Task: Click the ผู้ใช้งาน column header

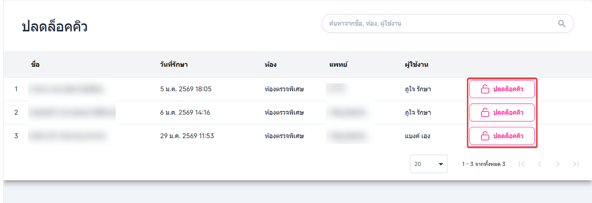Action: pyautogui.click(x=417, y=65)
